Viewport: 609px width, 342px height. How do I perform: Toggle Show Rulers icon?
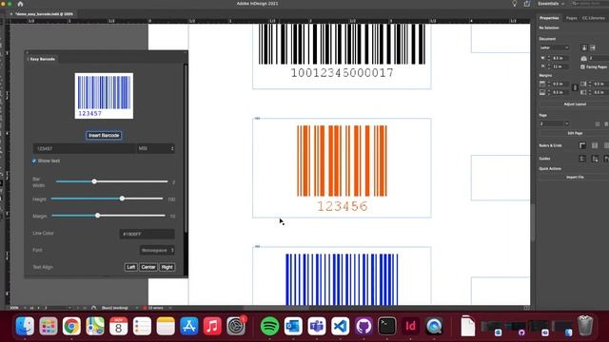coord(582,145)
